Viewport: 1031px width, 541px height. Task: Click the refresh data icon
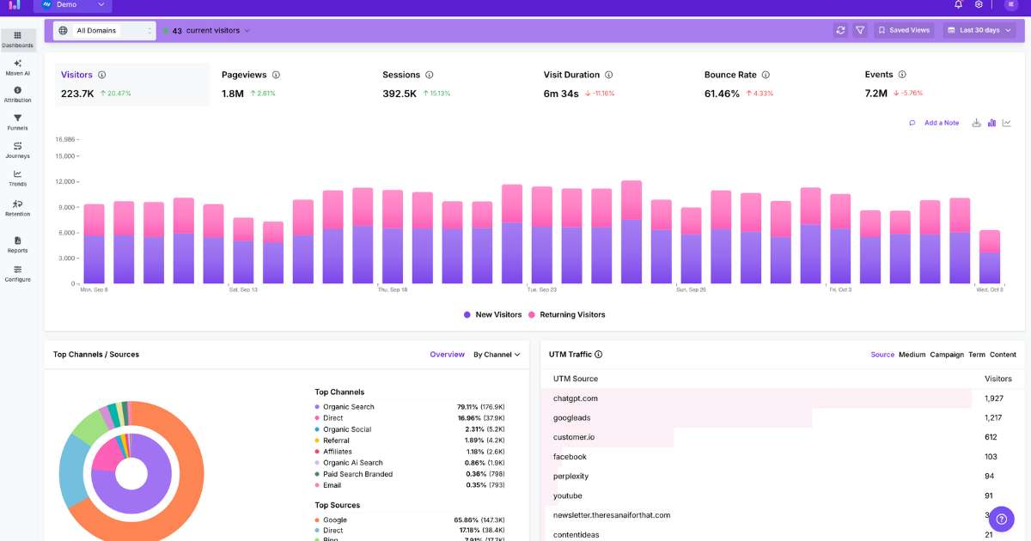tap(840, 30)
